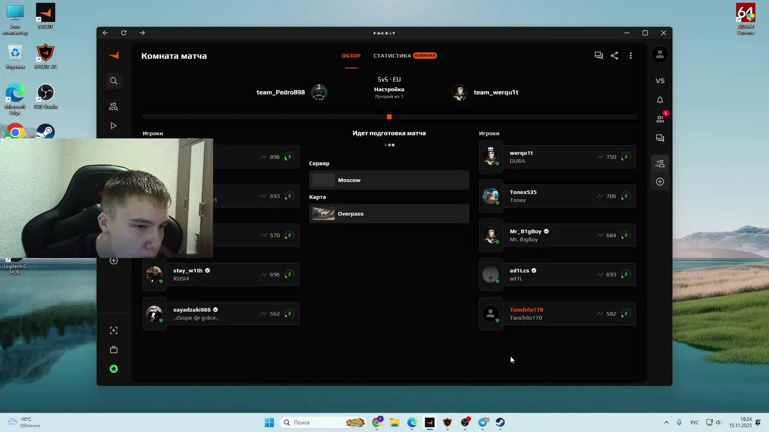Switch to the ОБЗОР tab

pyautogui.click(x=351, y=56)
